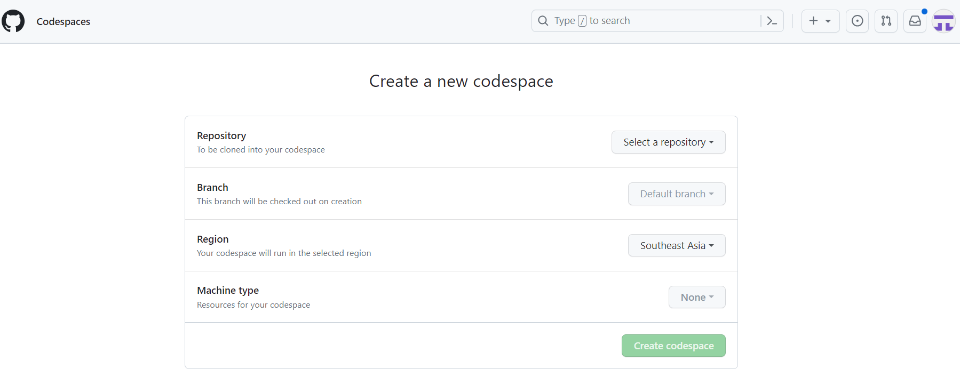This screenshot has width=960, height=377.
Task: Click the plus create-new icon
Action: (813, 21)
